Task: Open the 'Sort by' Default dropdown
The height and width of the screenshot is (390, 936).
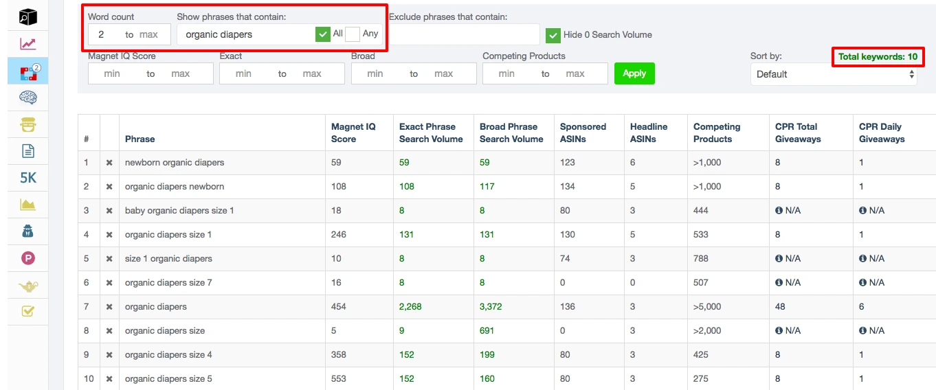Action: tap(834, 74)
